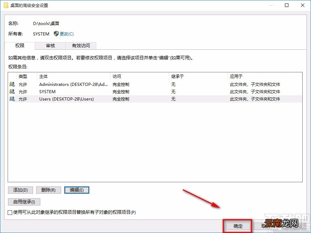Click the 添加(D) button

coord(21,190)
